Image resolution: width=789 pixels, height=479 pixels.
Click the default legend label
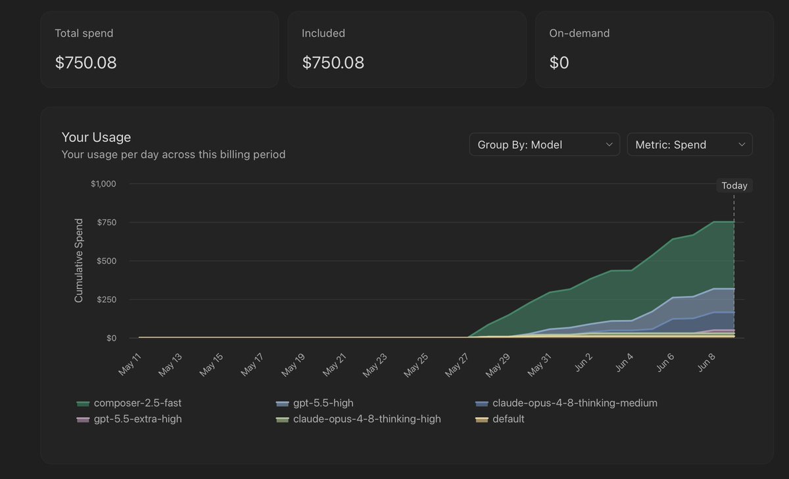tap(508, 419)
